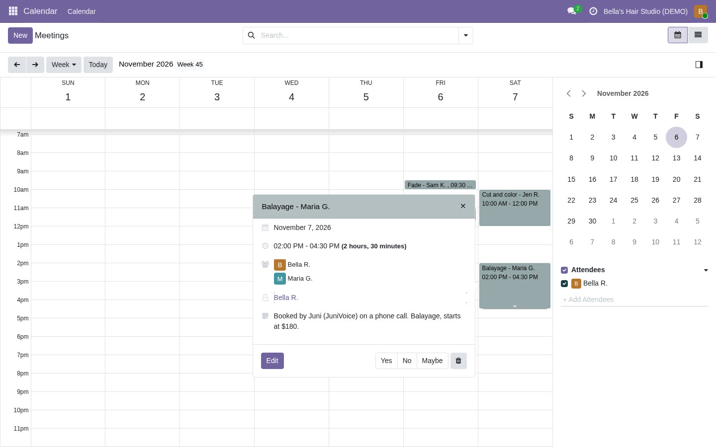Click the SAT 7 day header
Screen dimensions: 716x447
pyautogui.click(x=515, y=92)
